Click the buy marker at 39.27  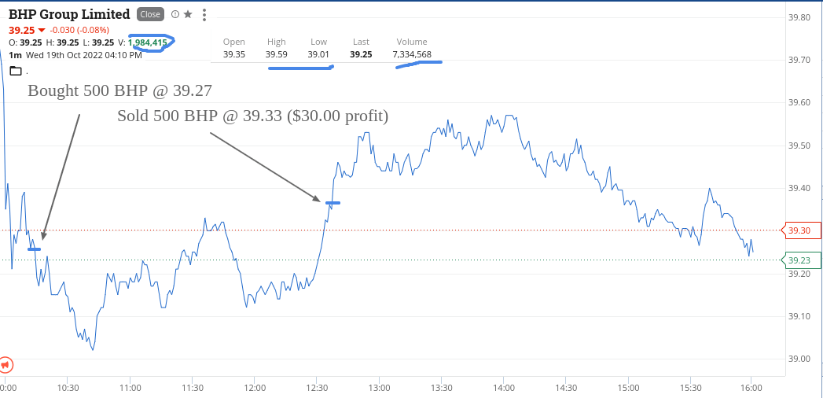pyautogui.click(x=34, y=249)
